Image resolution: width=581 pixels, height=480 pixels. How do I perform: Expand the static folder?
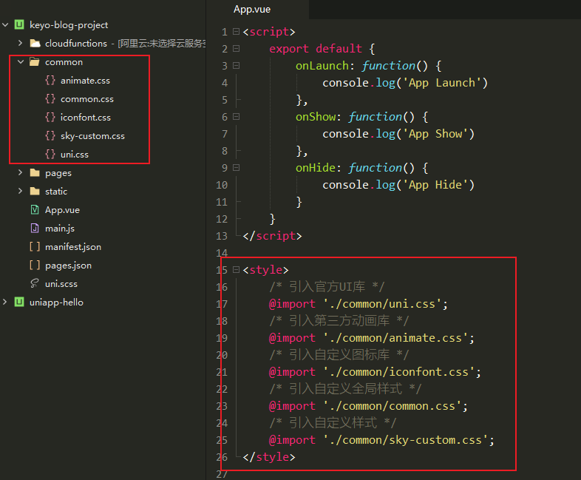[x=21, y=192]
